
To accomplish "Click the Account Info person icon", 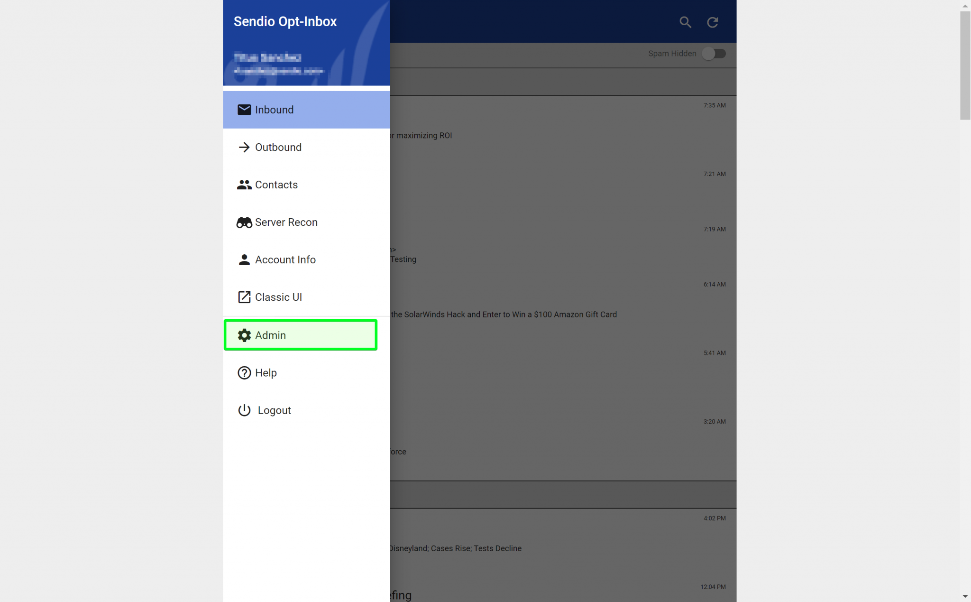I will [244, 259].
